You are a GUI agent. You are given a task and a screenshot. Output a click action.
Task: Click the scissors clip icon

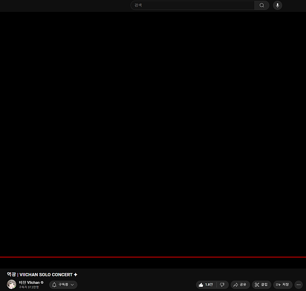coord(257,285)
